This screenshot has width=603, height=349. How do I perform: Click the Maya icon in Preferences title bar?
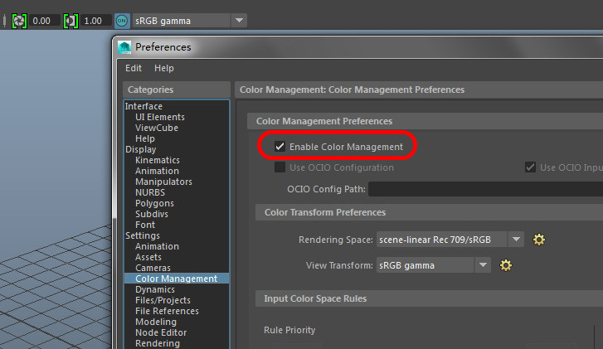(124, 47)
